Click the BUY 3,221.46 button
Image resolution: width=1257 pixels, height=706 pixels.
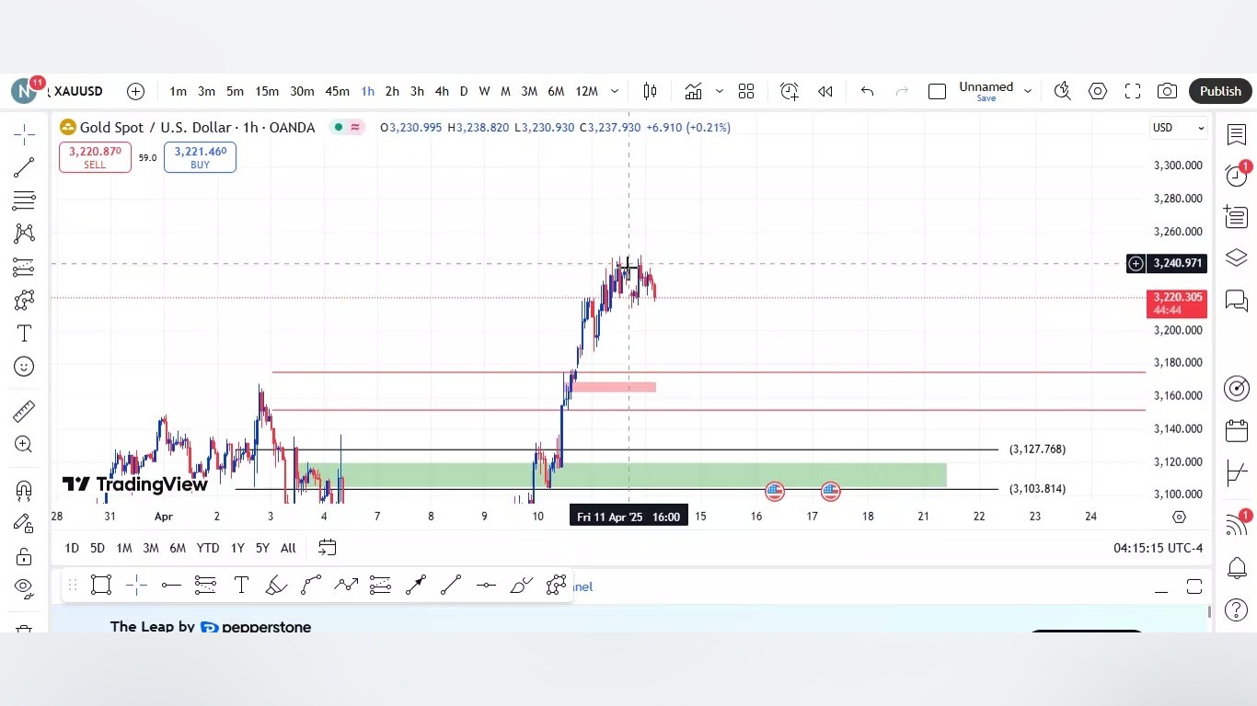coord(200,157)
